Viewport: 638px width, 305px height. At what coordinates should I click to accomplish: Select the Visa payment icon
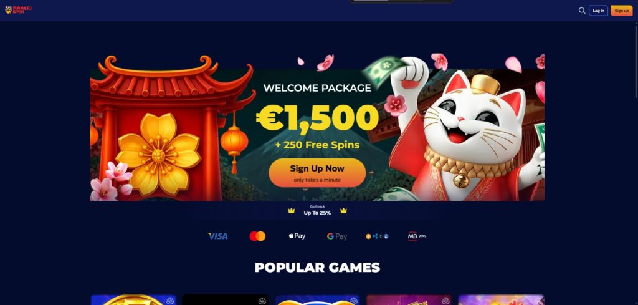(x=217, y=236)
